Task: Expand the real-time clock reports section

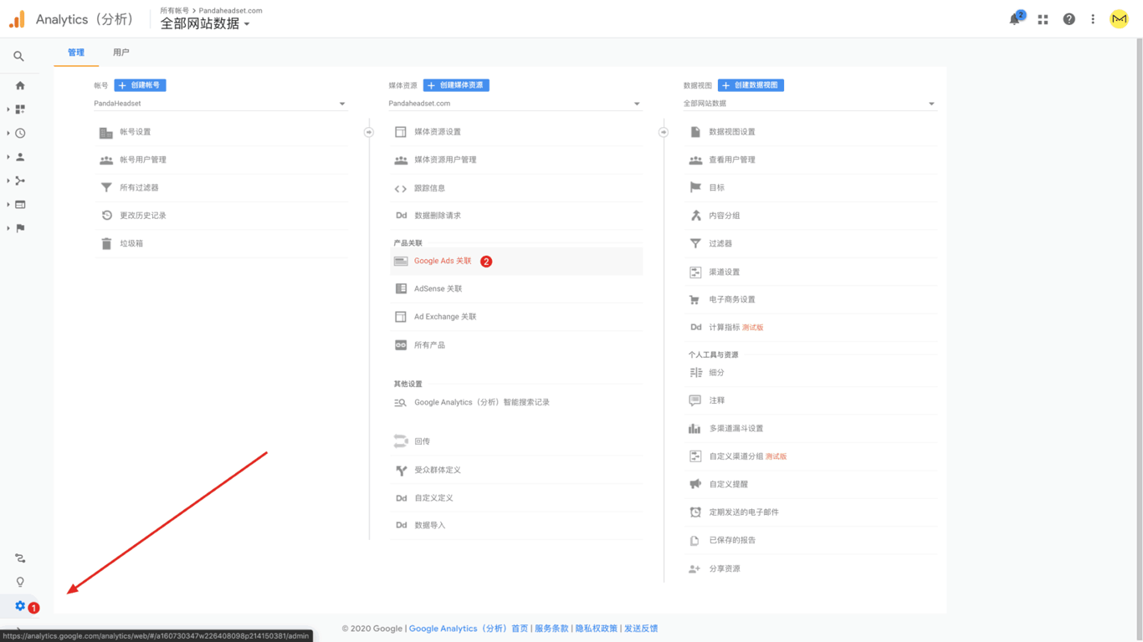Action: (20, 133)
